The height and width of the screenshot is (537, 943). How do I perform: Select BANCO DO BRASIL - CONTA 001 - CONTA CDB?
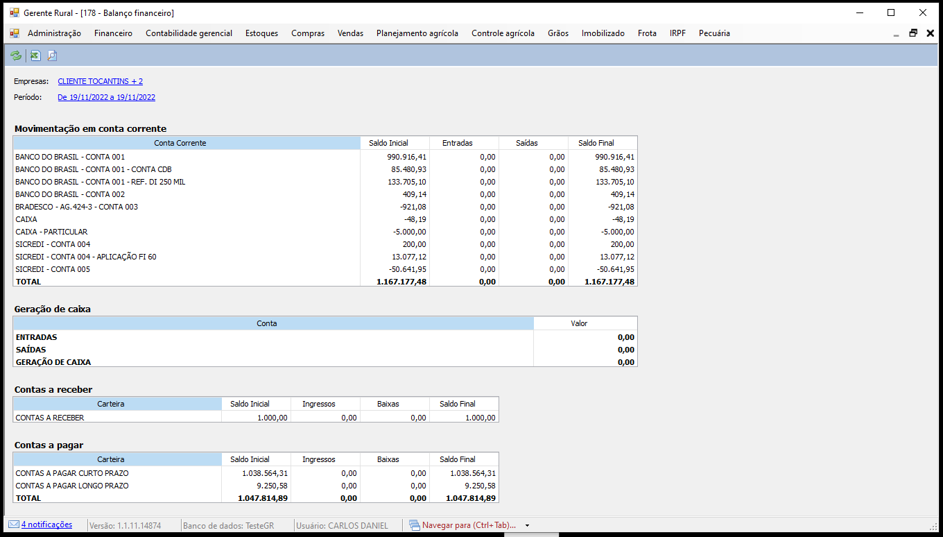[325, 169]
